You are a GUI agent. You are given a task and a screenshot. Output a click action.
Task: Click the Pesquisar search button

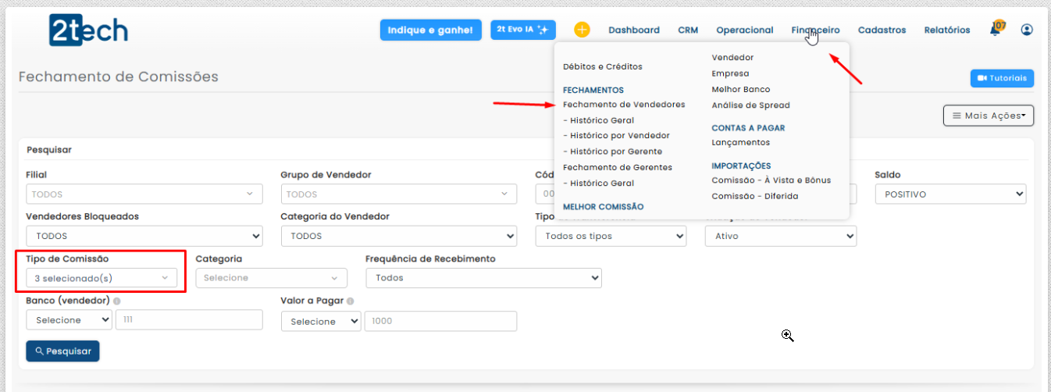click(x=62, y=351)
